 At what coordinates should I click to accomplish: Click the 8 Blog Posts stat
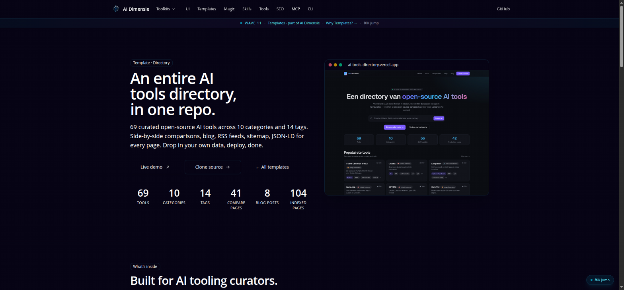click(x=267, y=197)
